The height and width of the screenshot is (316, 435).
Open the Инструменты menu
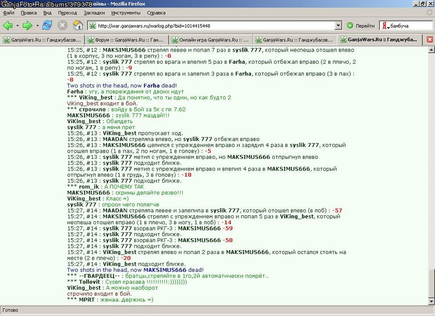coord(126,13)
